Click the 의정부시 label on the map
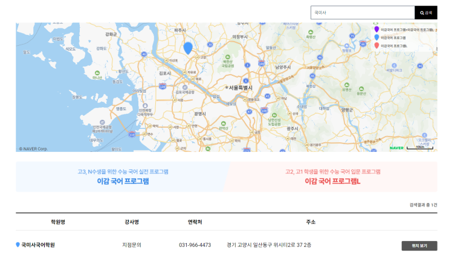This screenshot has width=449, height=253. 240,37
